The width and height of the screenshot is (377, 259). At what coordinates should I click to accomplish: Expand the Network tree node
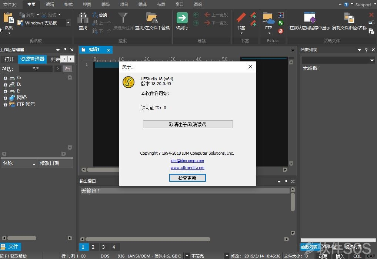[5, 98]
